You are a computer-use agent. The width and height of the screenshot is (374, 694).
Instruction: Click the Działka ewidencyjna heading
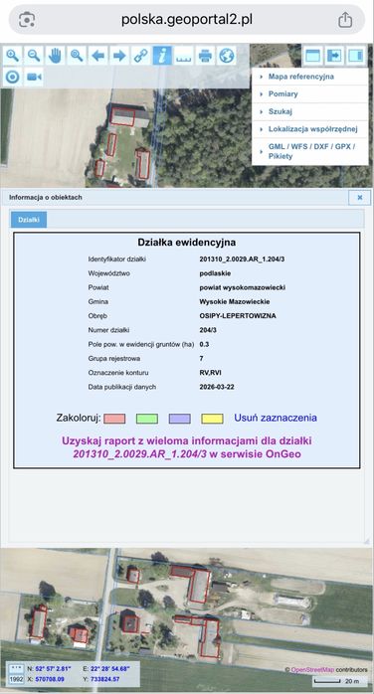187,242
